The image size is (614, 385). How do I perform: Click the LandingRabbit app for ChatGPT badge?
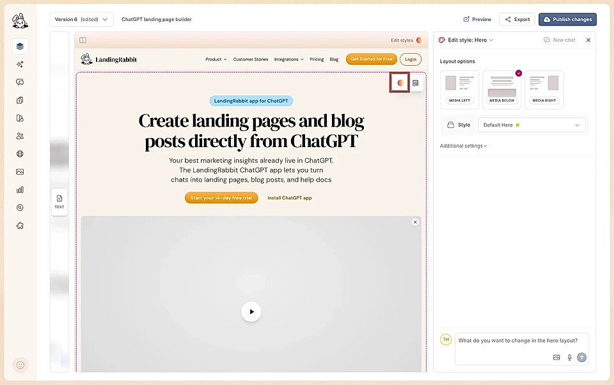[251, 100]
